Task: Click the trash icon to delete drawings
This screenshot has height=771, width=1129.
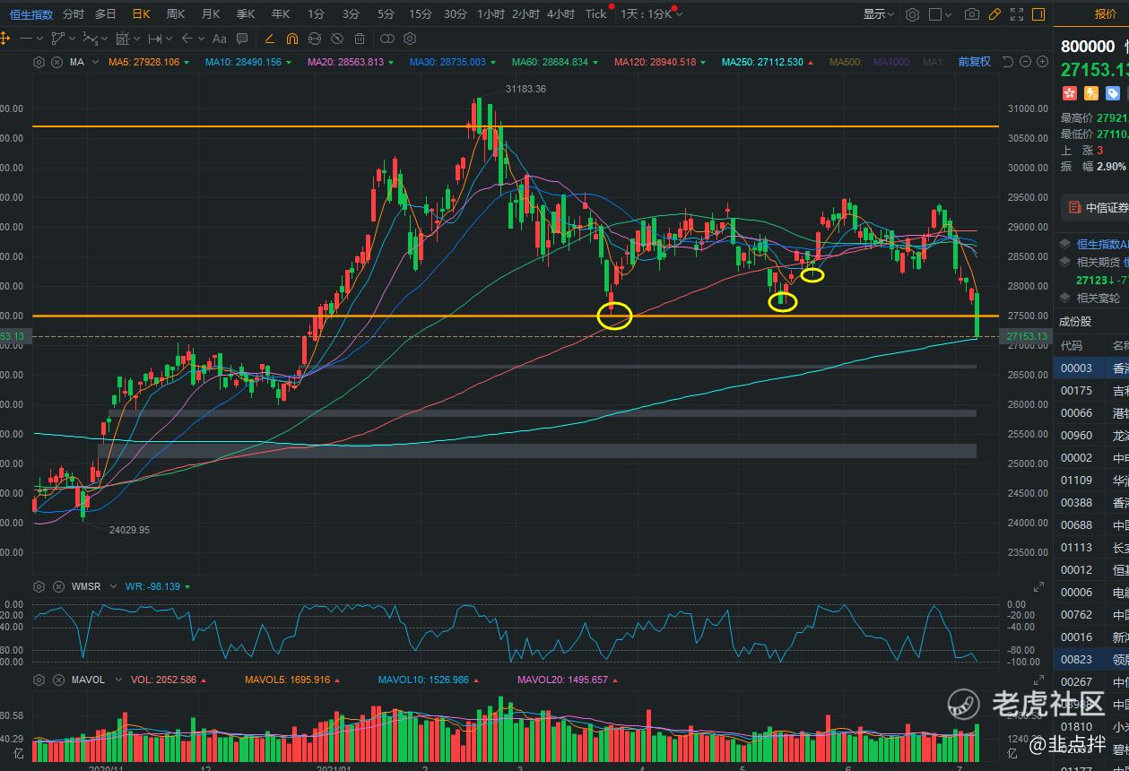Action: (360, 39)
